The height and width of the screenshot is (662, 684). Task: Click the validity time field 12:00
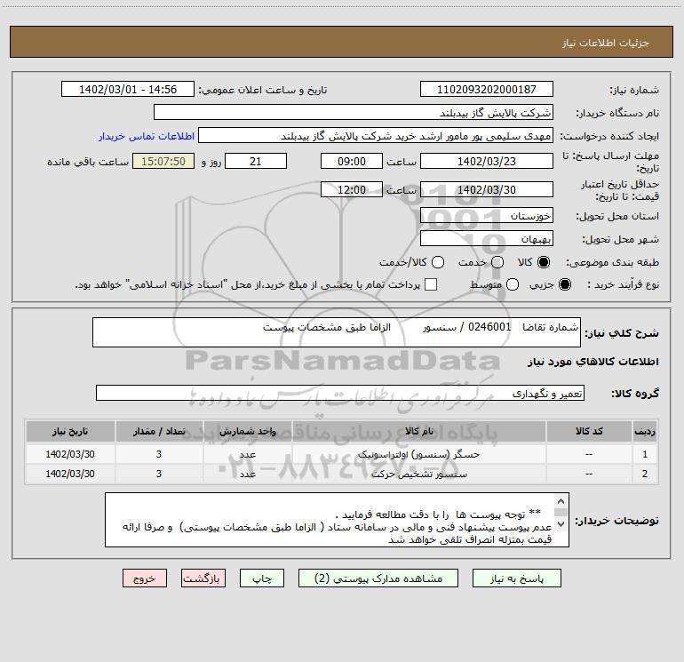pyautogui.click(x=352, y=189)
